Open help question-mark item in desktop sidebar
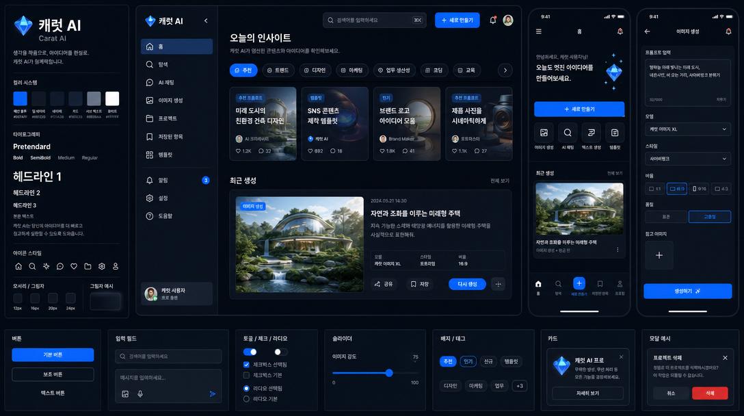 [x=176, y=216]
